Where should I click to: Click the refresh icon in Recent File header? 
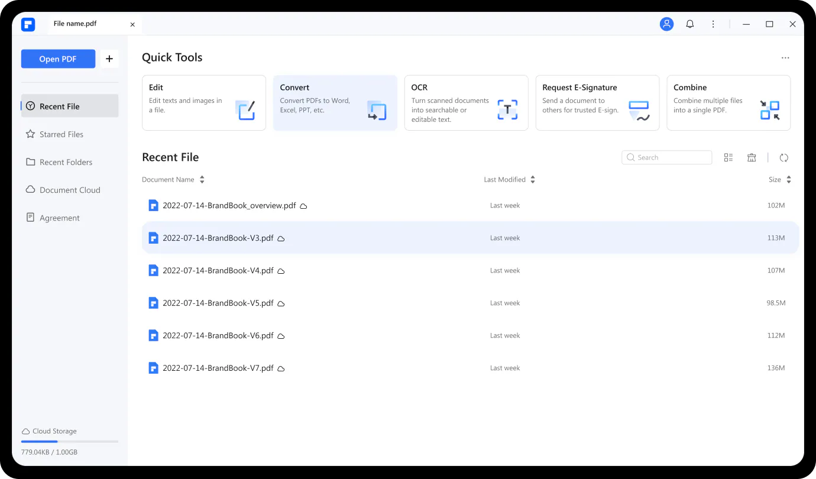click(x=784, y=158)
